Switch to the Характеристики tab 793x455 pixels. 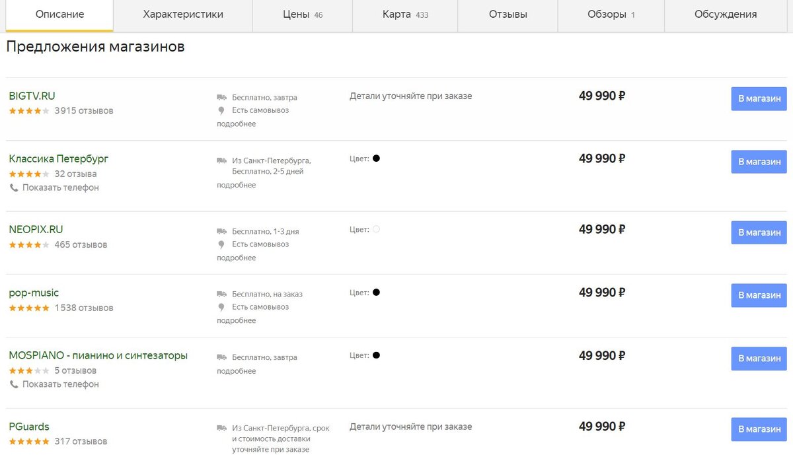pyautogui.click(x=183, y=15)
